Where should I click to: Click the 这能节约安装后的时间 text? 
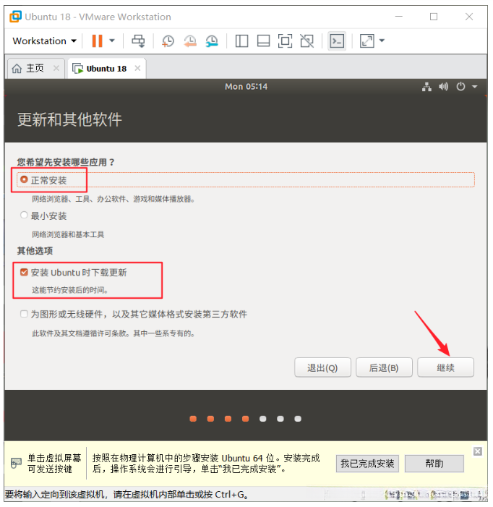(70, 290)
